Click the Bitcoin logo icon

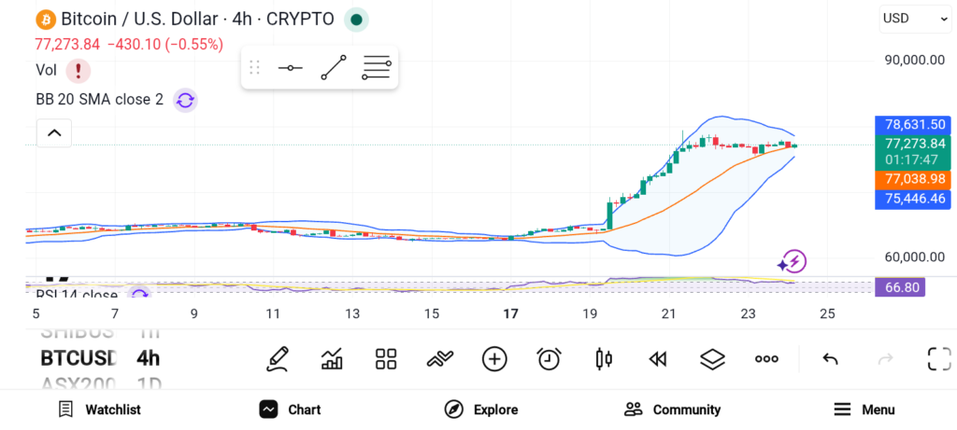coord(46,20)
